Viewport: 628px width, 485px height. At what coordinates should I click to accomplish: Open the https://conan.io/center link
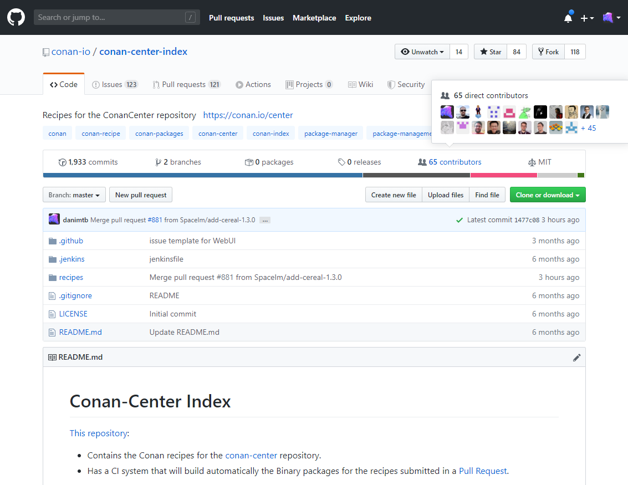pos(248,115)
